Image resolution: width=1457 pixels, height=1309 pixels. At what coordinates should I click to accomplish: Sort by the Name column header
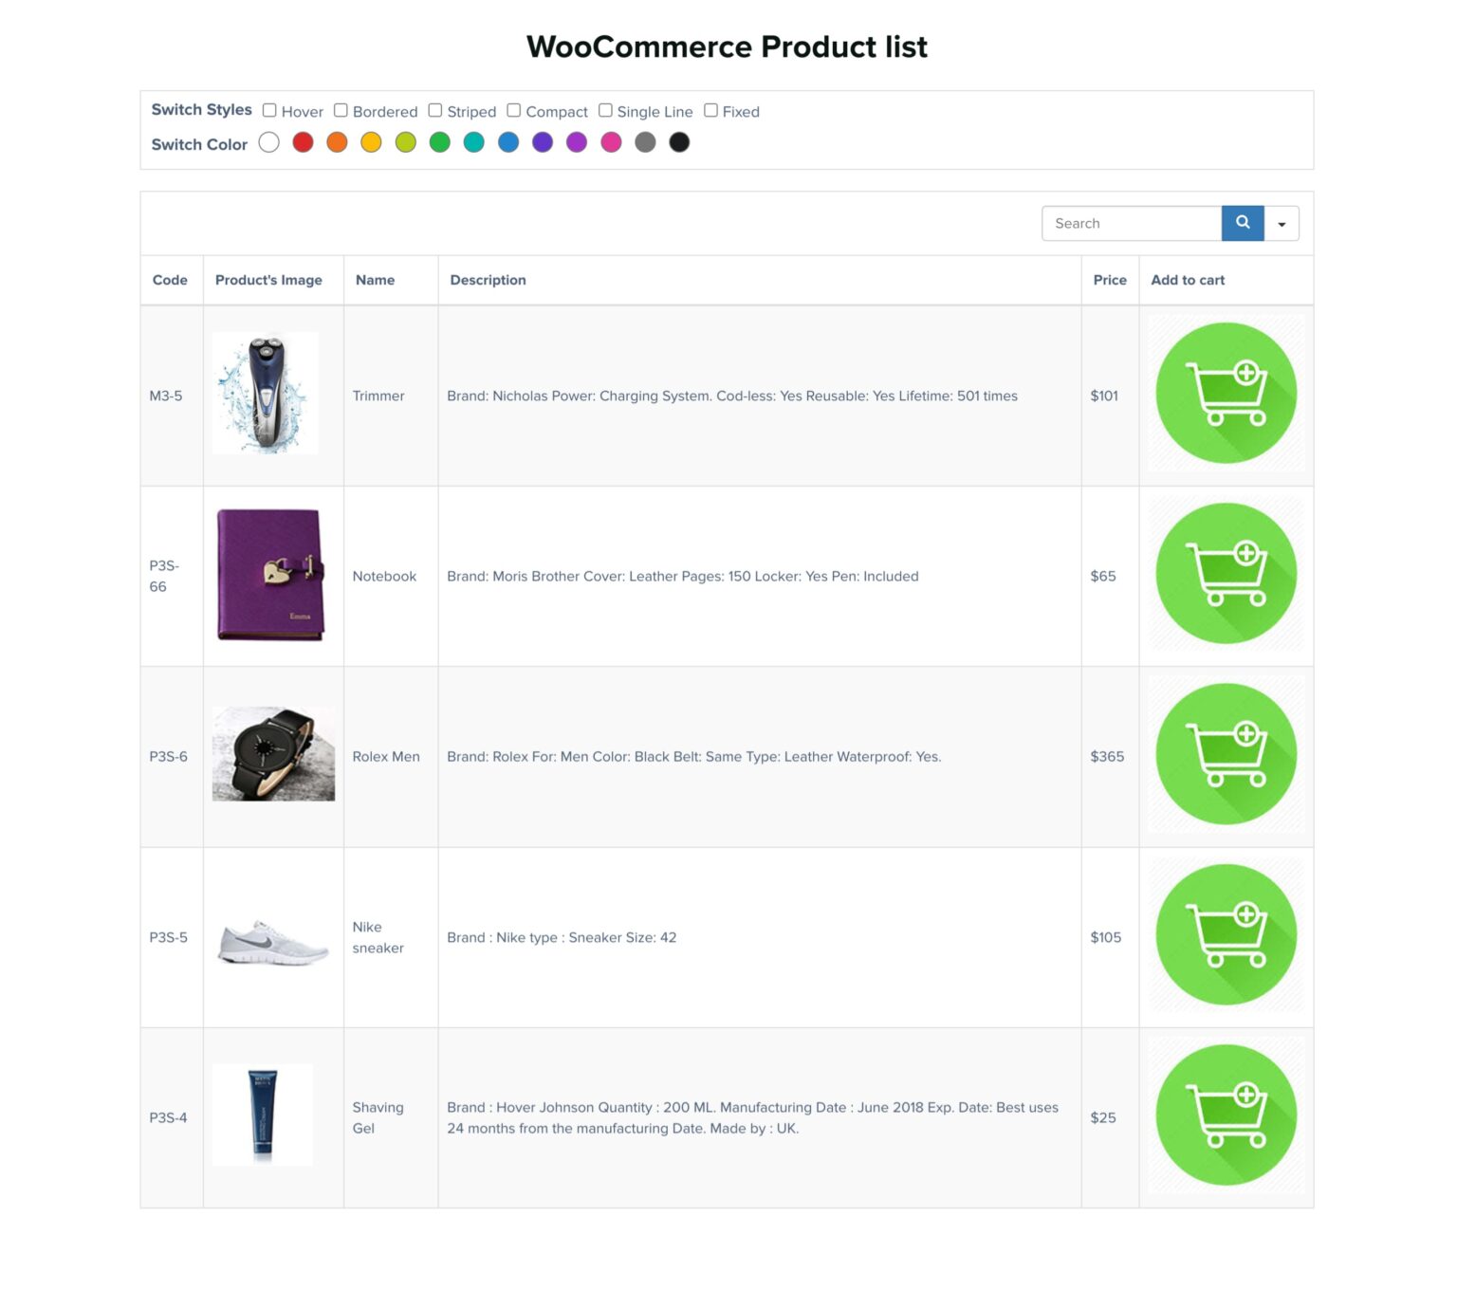click(x=375, y=280)
